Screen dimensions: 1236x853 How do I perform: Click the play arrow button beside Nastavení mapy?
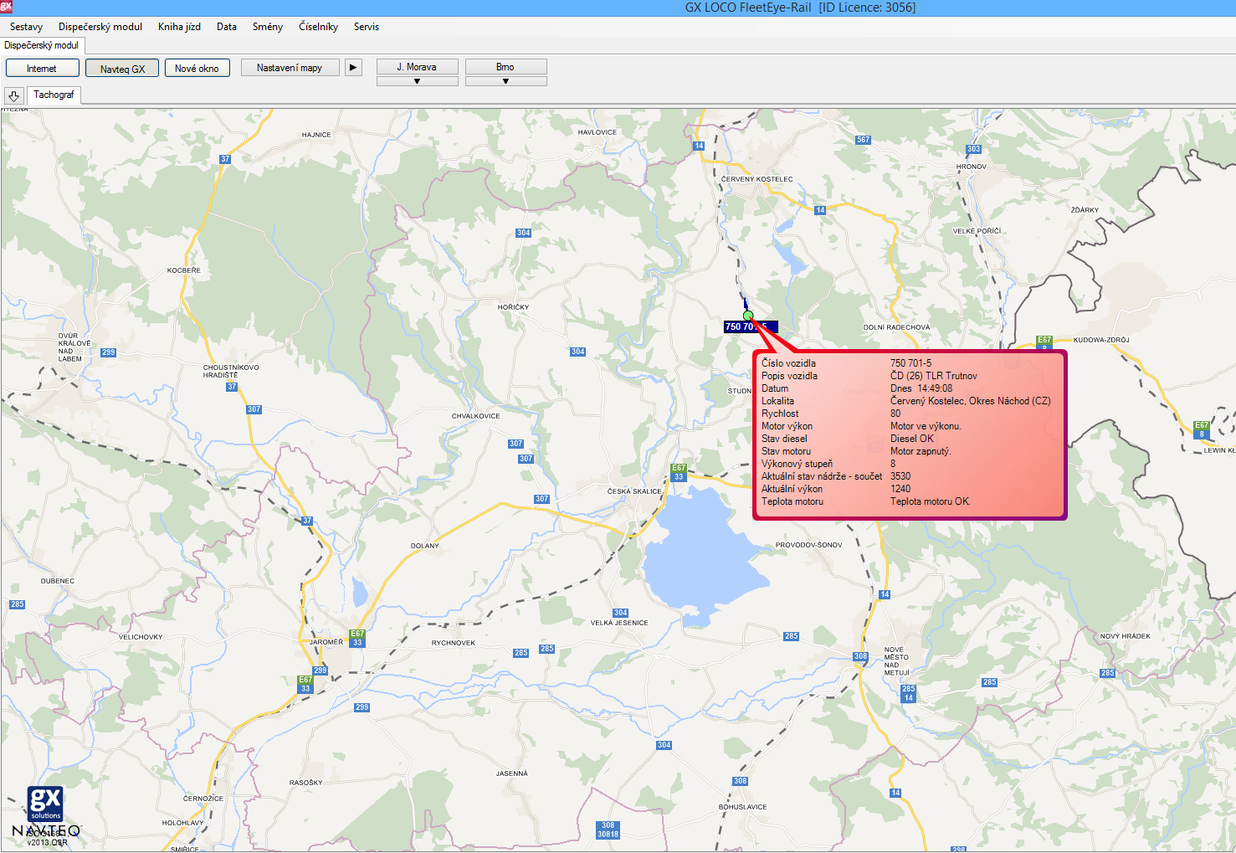[354, 68]
